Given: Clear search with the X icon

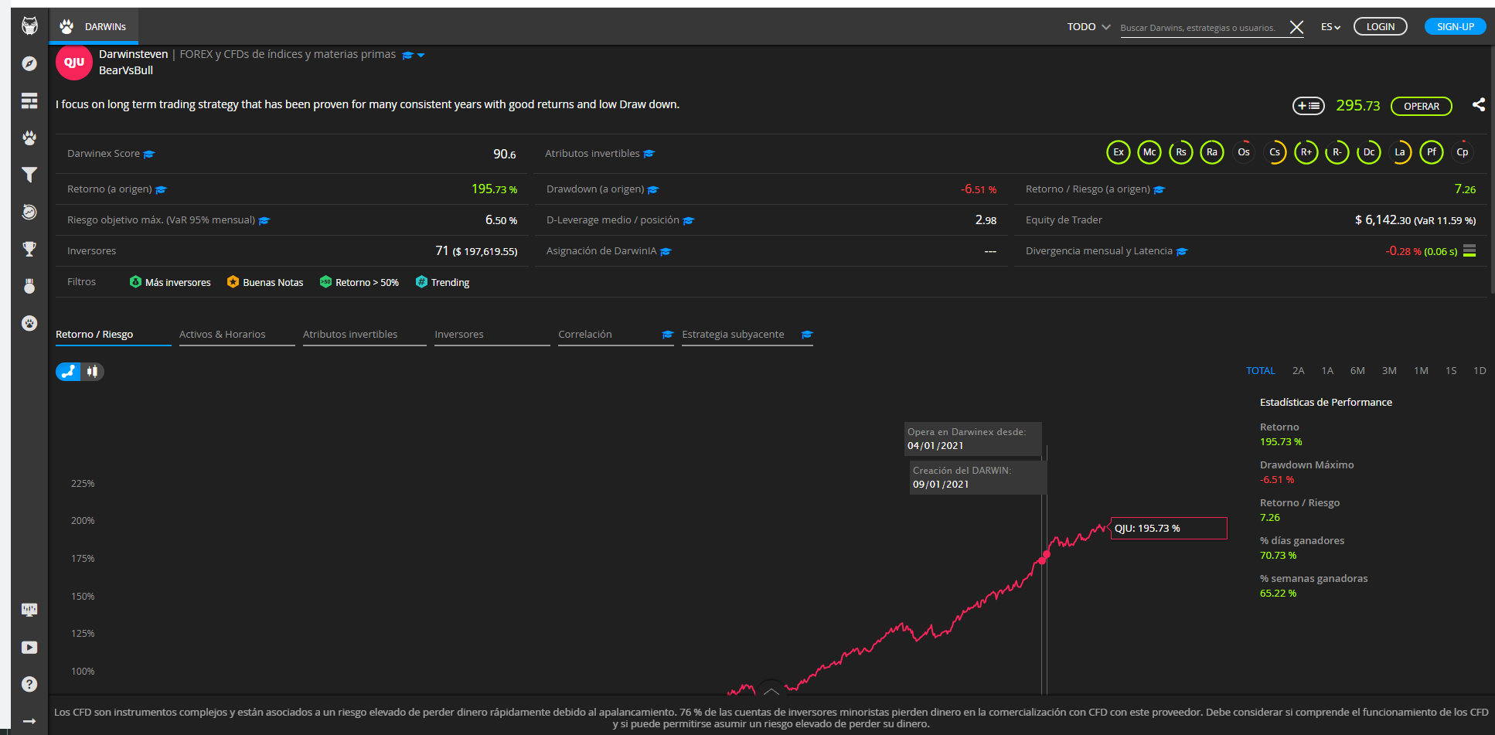Looking at the screenshot, I should (x=1296, y=28).
